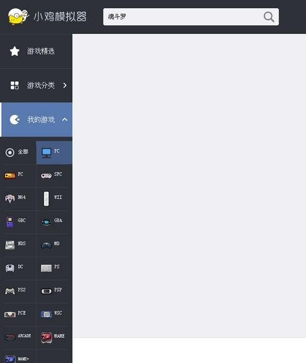Image resolution: width=306 pixels, height=363 pixels.
Task: Collapse 我的游戏 with the up chevron
Action: [65, 120]
